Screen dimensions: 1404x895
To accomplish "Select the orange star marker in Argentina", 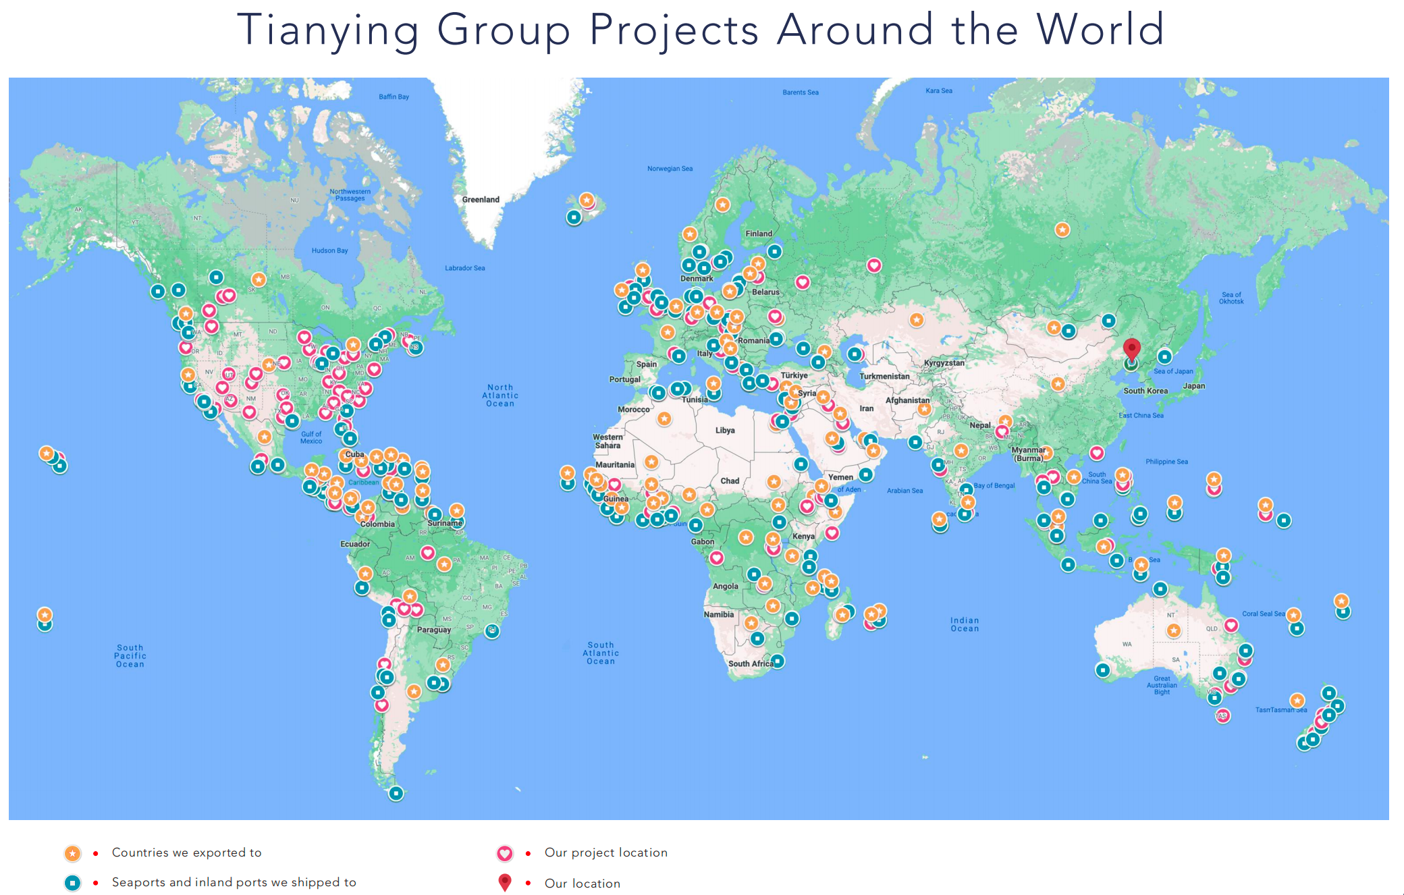I will click(414, 691).
